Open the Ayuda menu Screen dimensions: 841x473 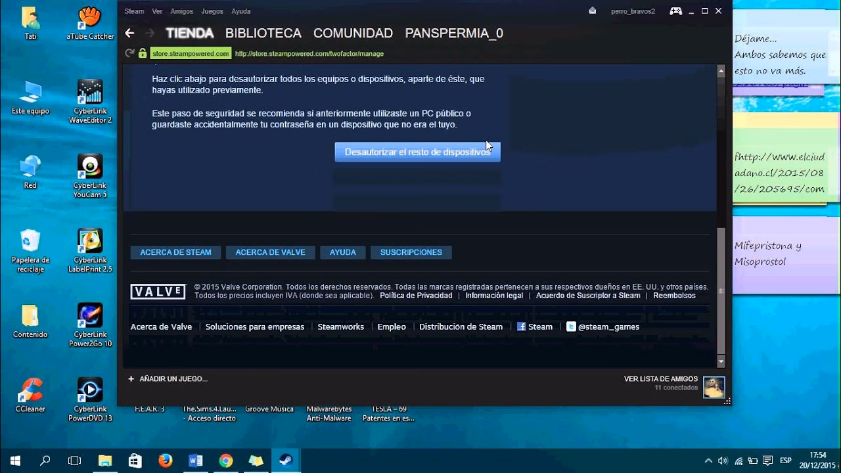(x=240, y=11)
